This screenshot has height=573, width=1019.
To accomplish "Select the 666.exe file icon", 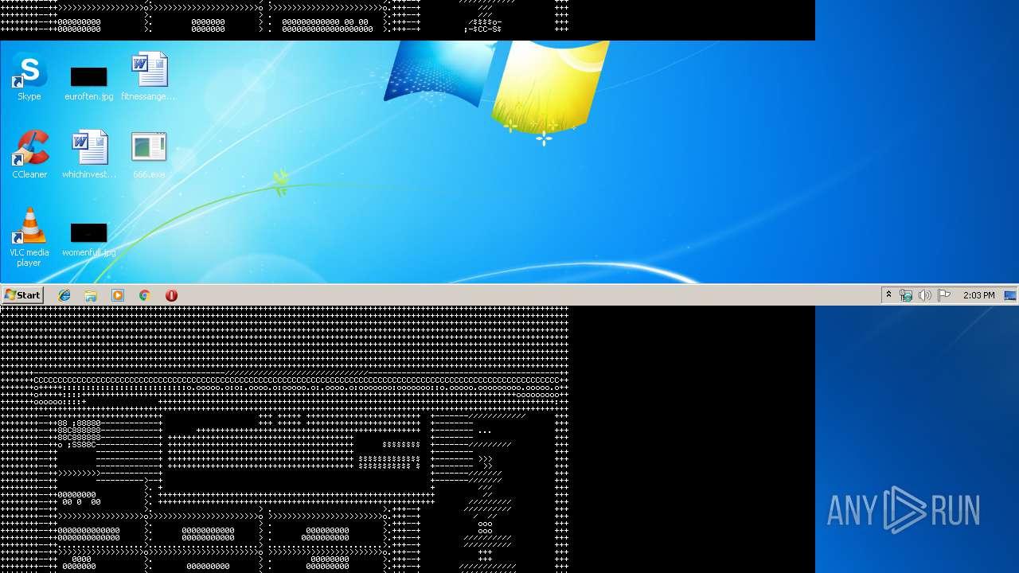I will (149, 155).
